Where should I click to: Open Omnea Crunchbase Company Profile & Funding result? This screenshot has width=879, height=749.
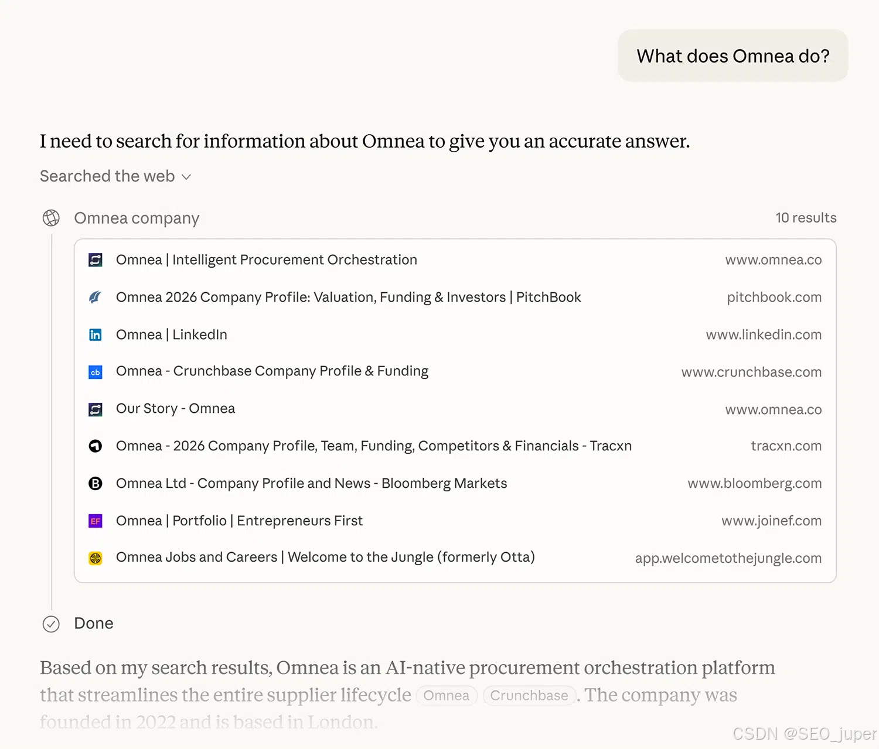pos(272,371)
